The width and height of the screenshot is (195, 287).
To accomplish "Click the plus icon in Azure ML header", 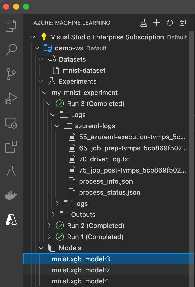I will 156,23.
